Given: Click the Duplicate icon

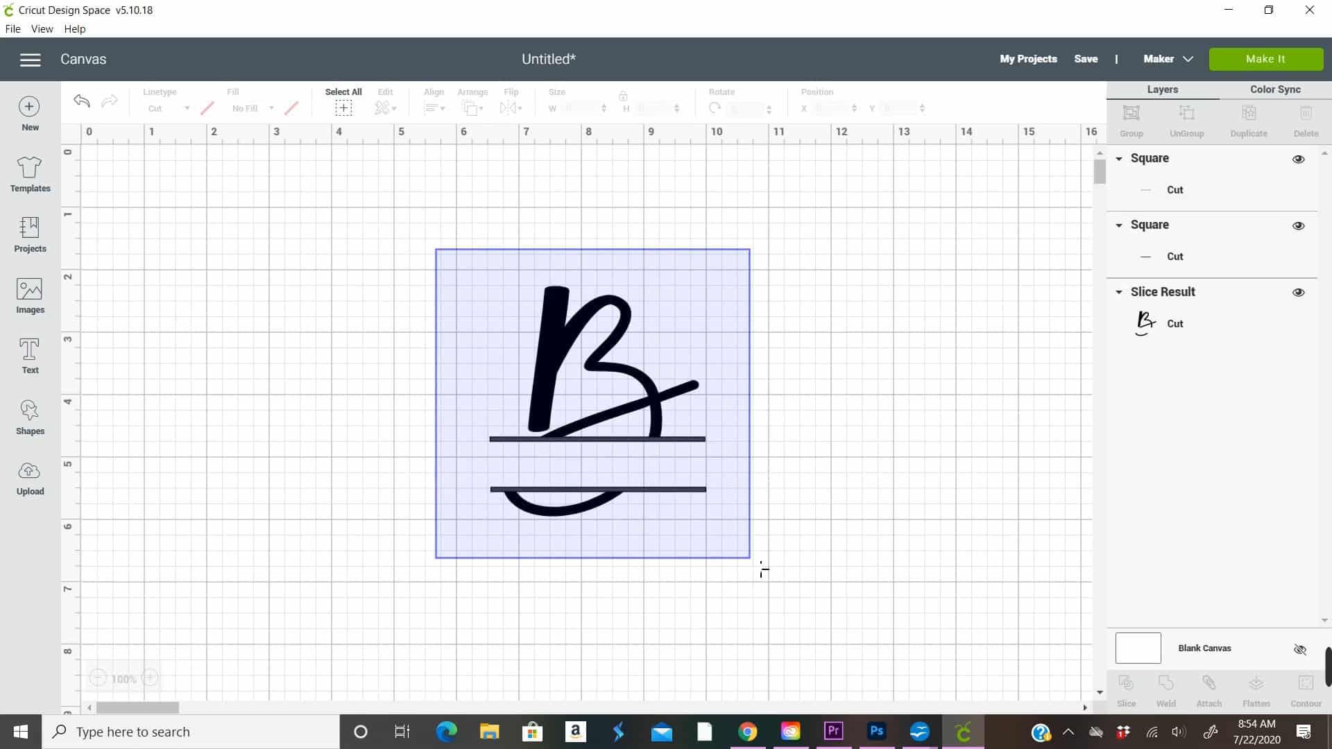Looking at the screenshot, I should (x=1249, y=113).
